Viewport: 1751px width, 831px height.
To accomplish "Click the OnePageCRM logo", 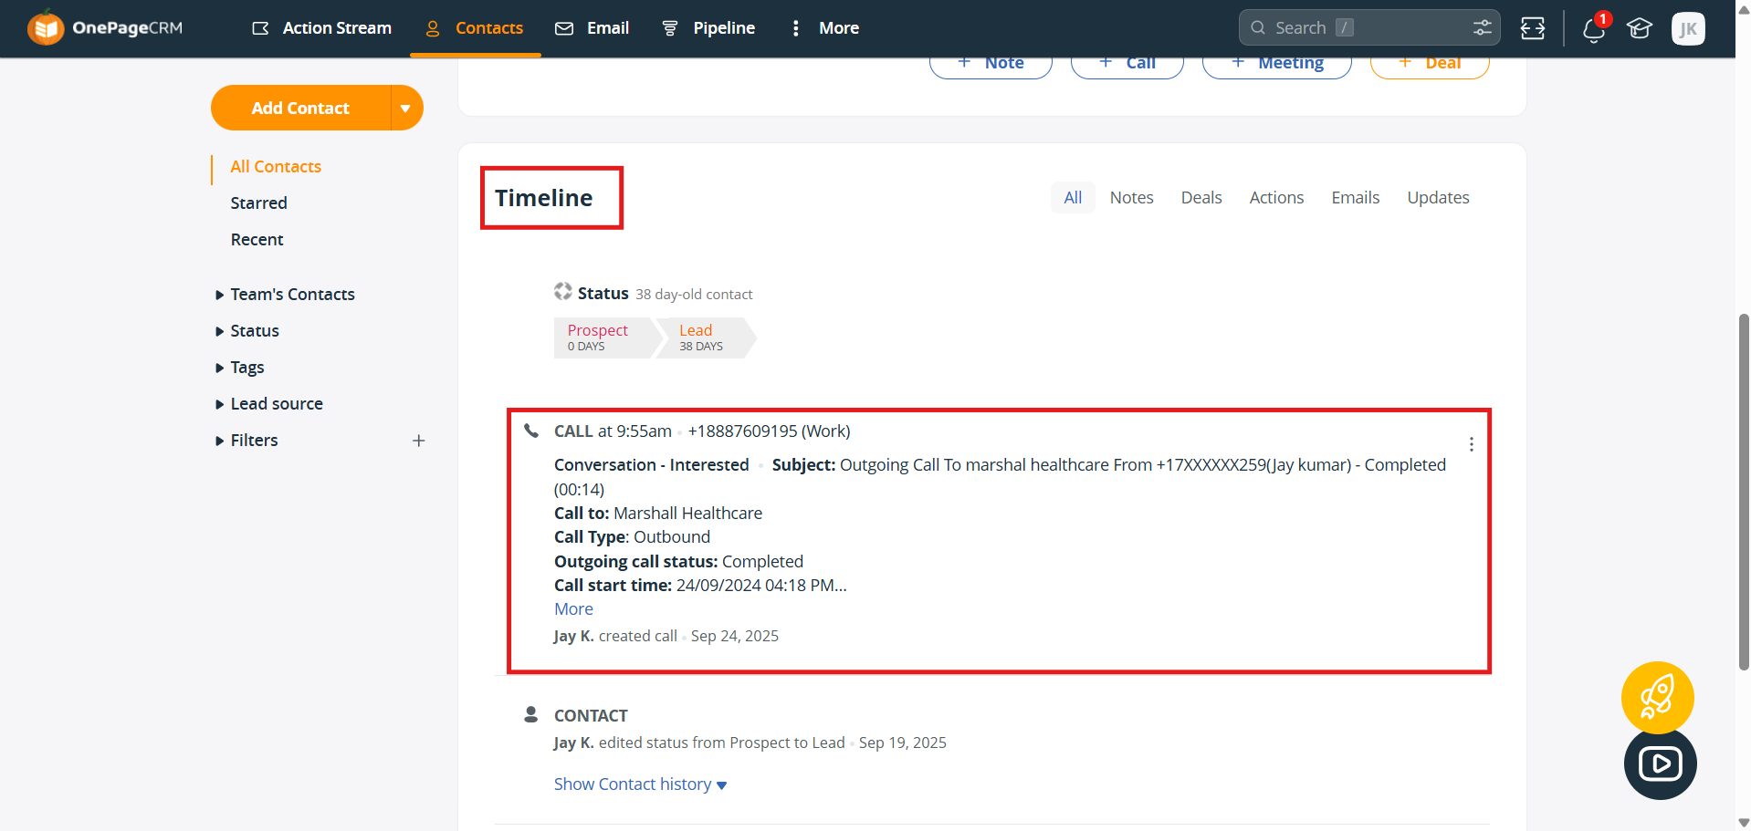I will tap(104, 27).
